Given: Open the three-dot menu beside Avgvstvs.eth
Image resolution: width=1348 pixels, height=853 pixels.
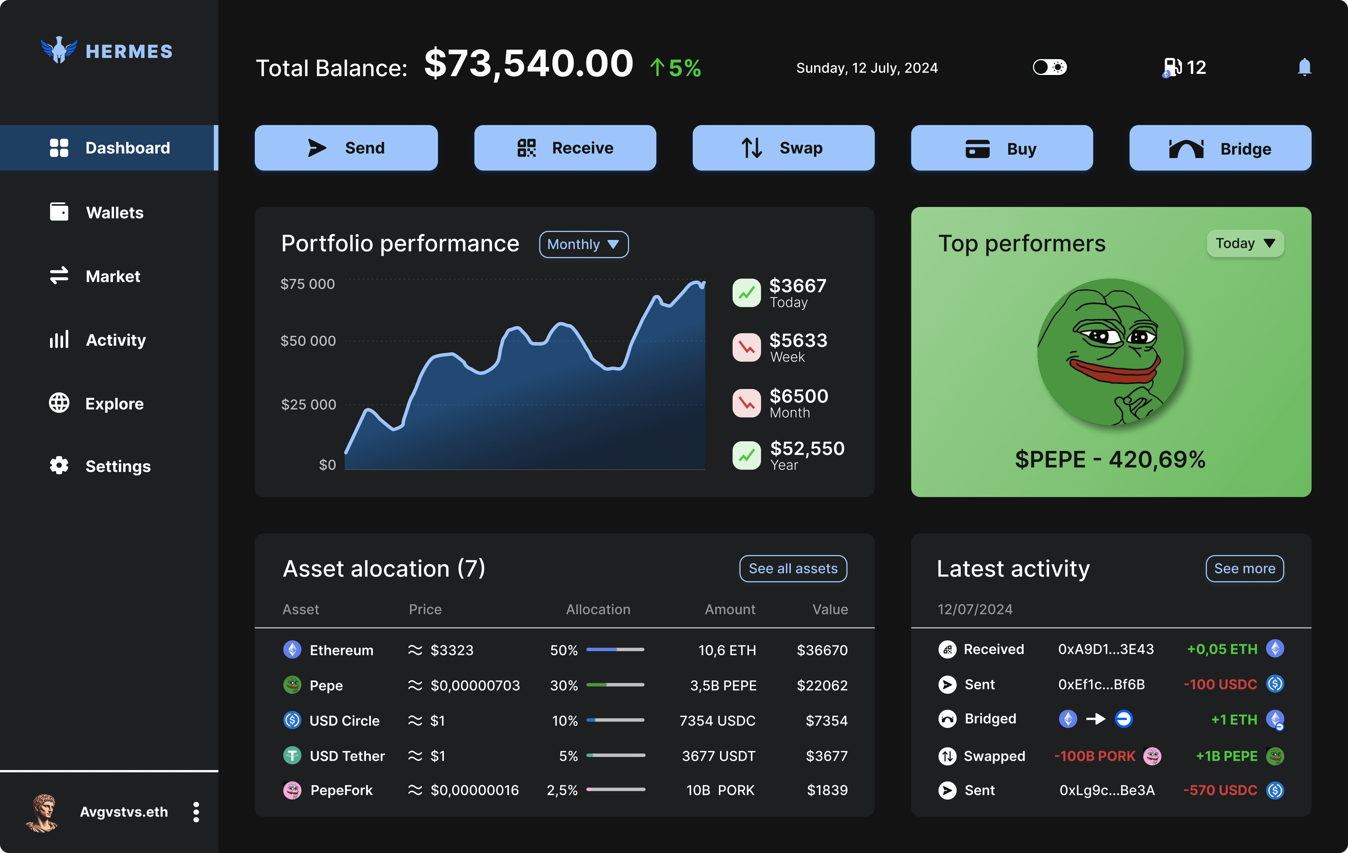Looking at the screenshot, I should click(196, 812).
